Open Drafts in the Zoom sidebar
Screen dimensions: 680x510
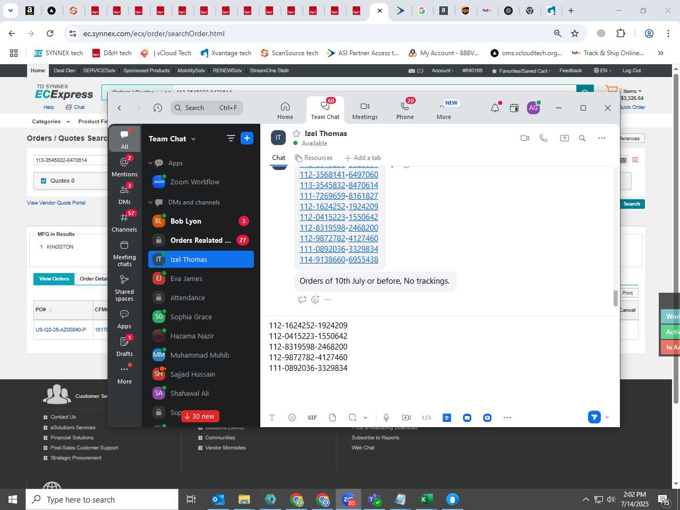tap(124, 346)
